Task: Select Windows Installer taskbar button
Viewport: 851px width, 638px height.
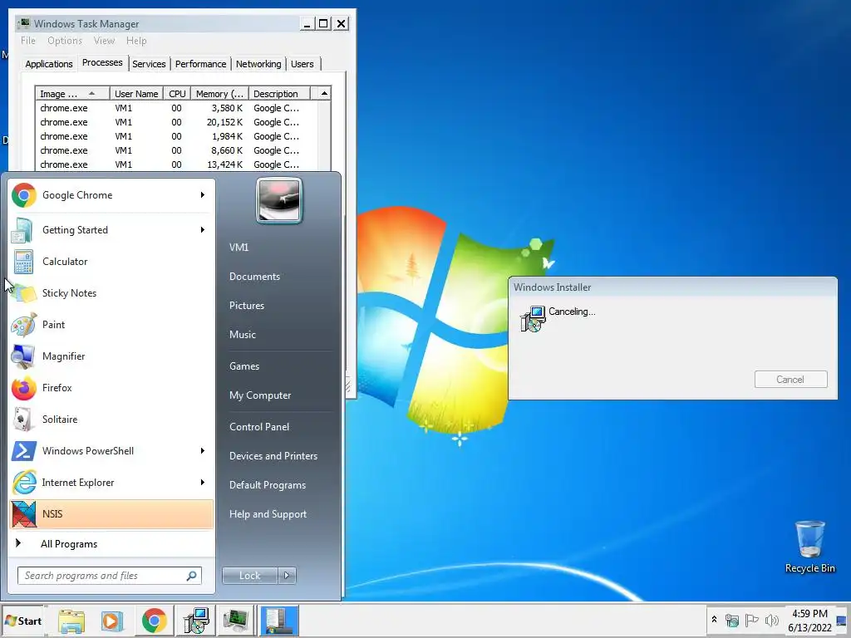Action: tap(195, 621)
